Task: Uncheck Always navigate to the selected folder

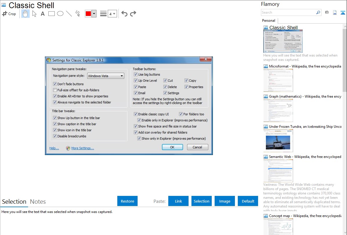Action: point(55,102)
